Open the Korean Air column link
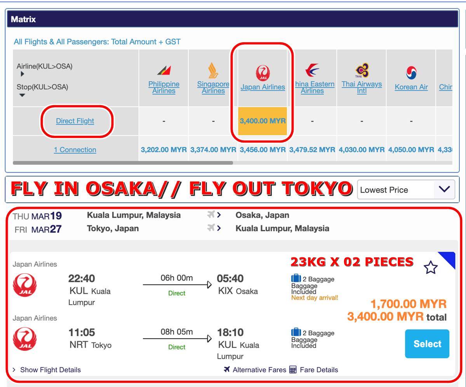This screenshot has width=466, height=387. [x=411, y=87]
